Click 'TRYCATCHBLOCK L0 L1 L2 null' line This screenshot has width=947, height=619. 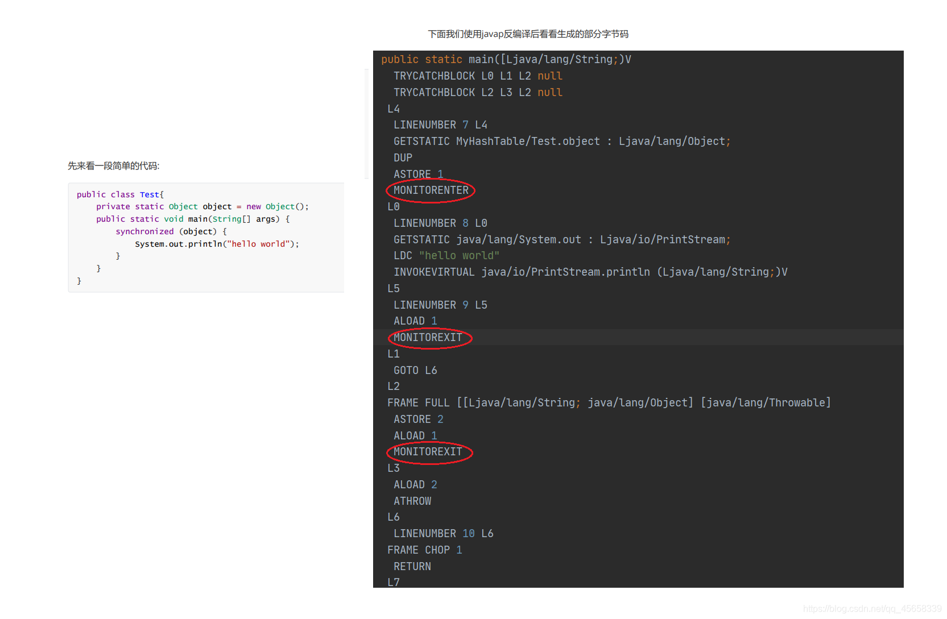point(478,76)
